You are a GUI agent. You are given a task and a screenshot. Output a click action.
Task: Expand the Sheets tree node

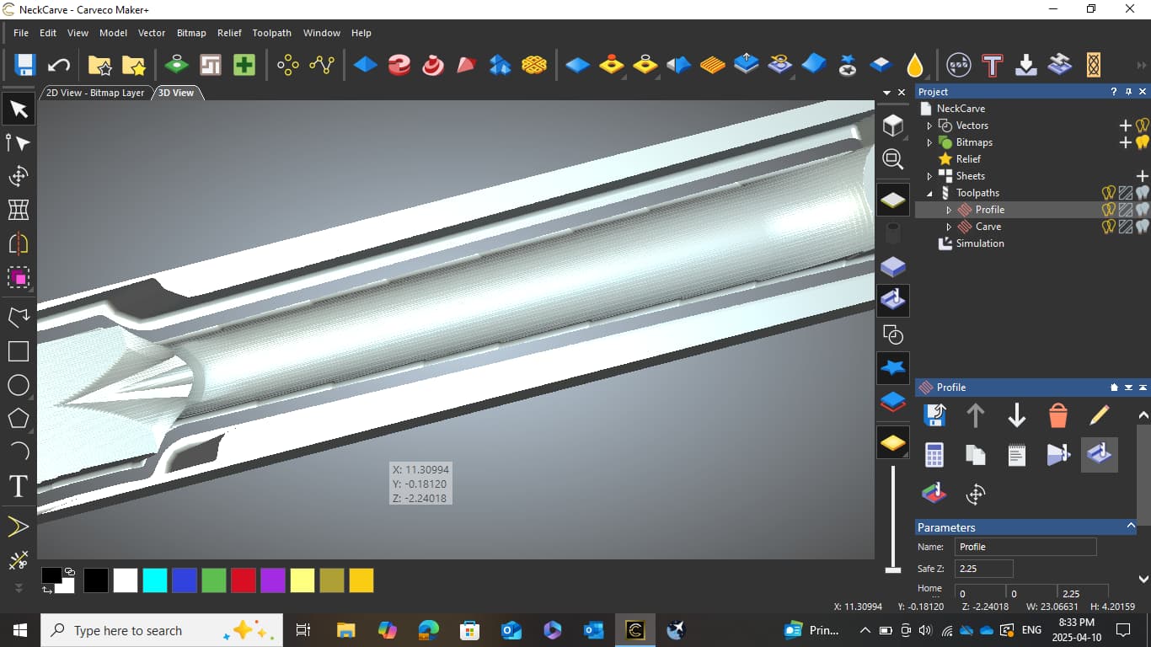point(929,176)
